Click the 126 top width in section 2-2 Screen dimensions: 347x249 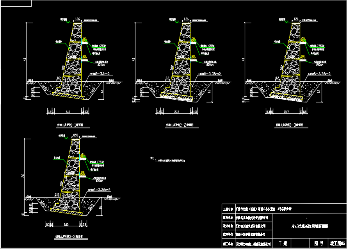coord(186,19)
